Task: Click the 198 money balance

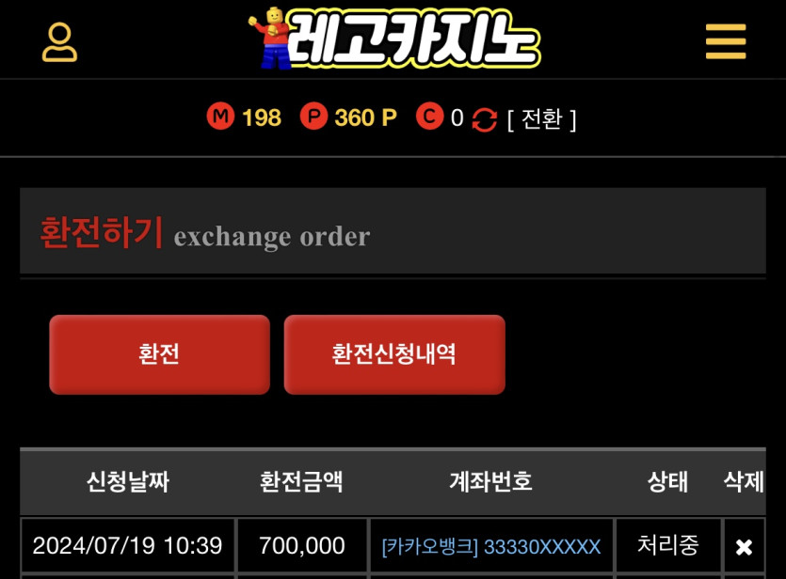Action: [261, 117]
